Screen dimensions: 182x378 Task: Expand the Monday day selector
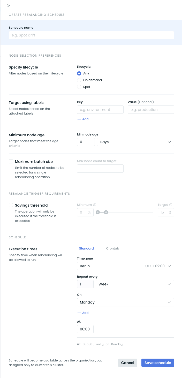pyautogui.click(x=126, y=302)
